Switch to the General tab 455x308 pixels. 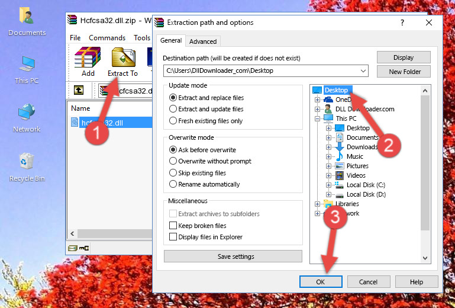point(171,40)
